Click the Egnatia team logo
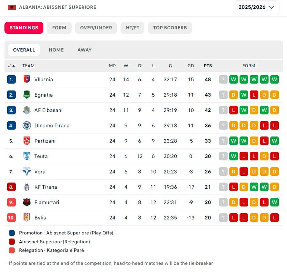 click(x=26, y=95)
